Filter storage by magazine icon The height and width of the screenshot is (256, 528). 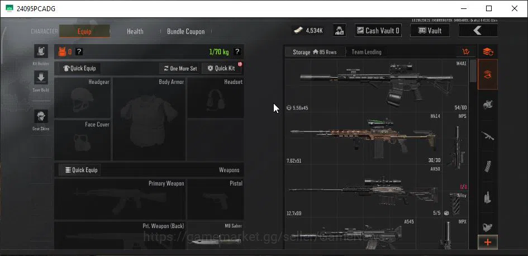(488, 167)
